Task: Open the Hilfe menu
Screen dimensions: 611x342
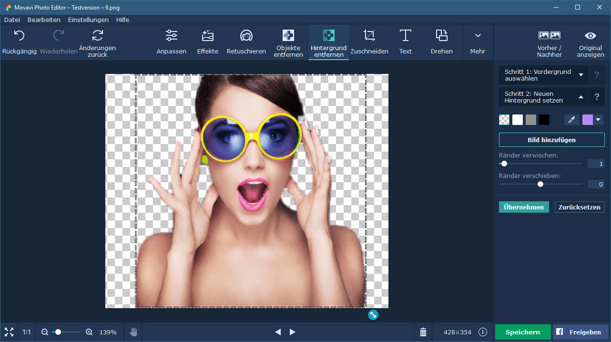Action: pyautogui.click(x=122, y=20)
